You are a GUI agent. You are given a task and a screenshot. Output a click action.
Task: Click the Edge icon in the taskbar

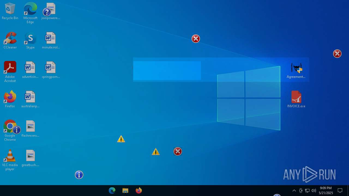click(x=112, y=191)
